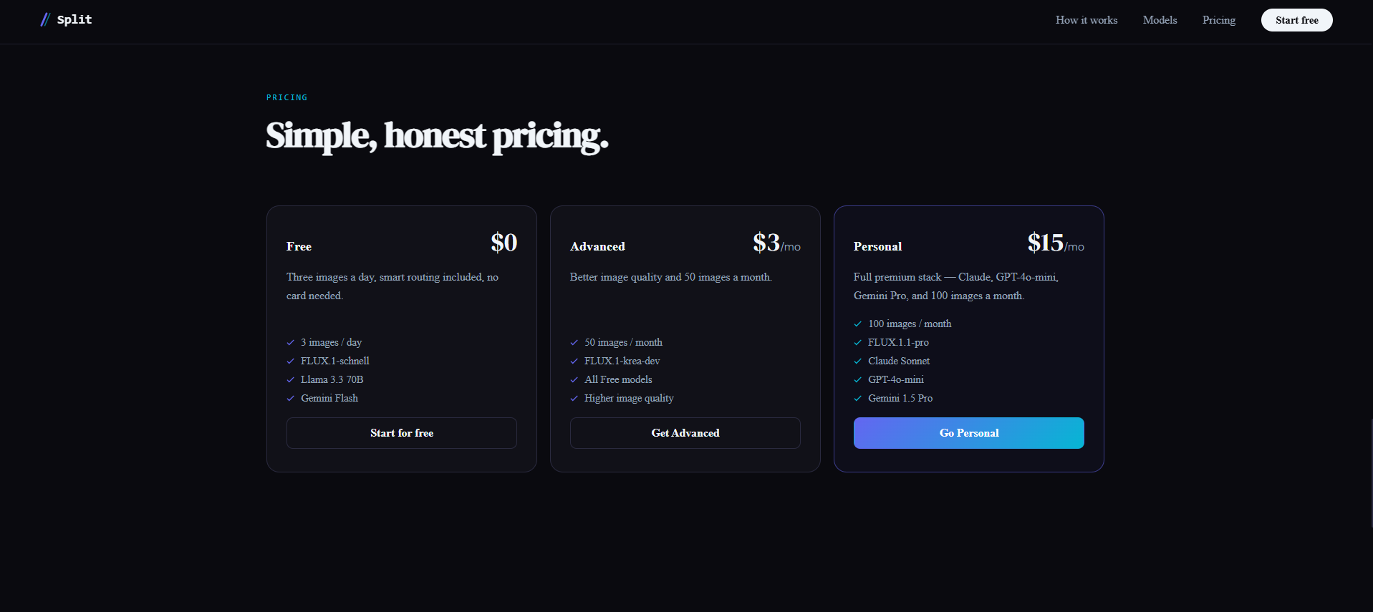
Task: Click the Start free button in the header
Action: click(x=1296, y=20)
